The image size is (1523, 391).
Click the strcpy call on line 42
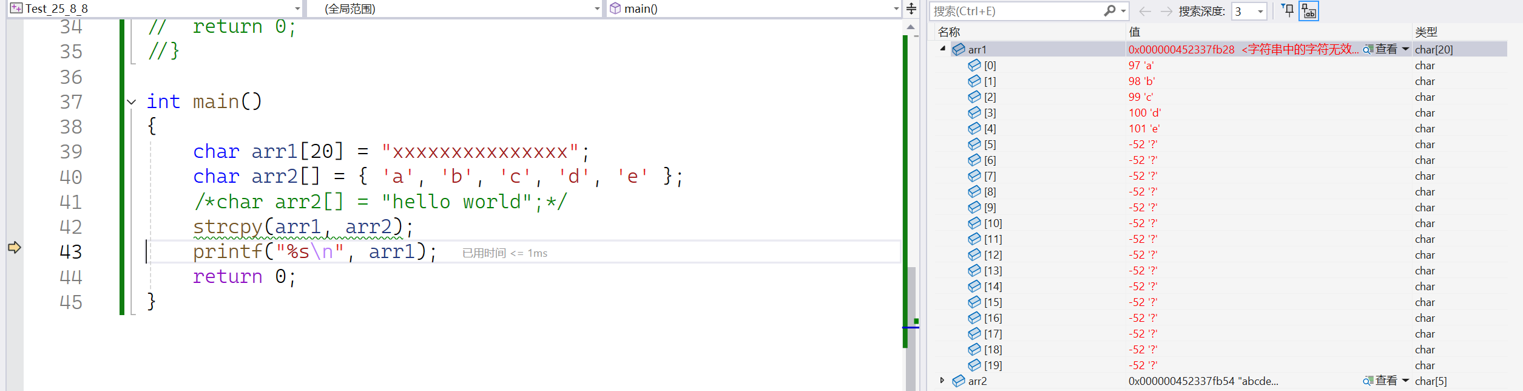coord(303,226)
